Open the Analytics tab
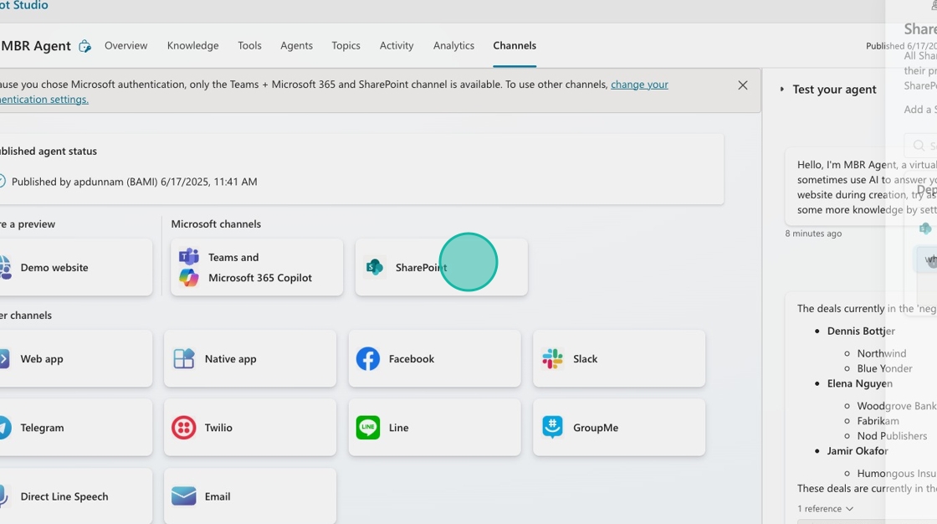 (x=453, y=46)
